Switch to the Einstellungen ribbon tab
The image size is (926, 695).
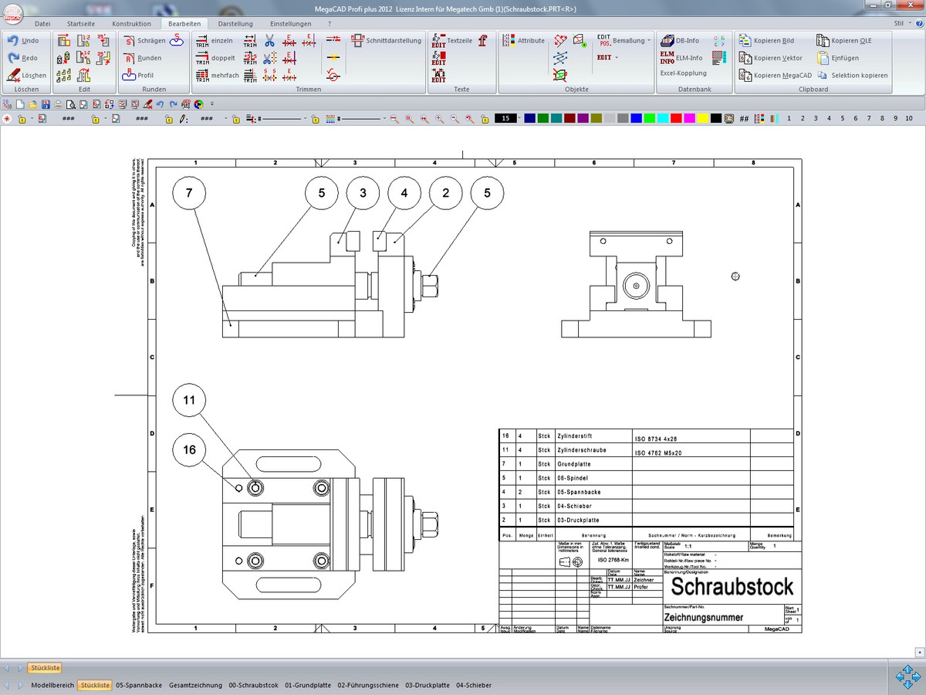(291, 24)
